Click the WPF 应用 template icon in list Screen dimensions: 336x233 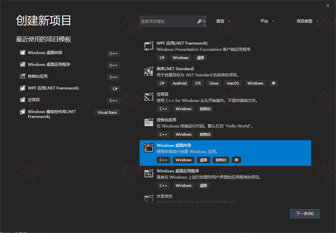149,46
